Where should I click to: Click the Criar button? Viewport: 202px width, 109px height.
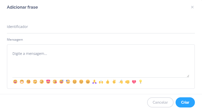click(185, 102)
